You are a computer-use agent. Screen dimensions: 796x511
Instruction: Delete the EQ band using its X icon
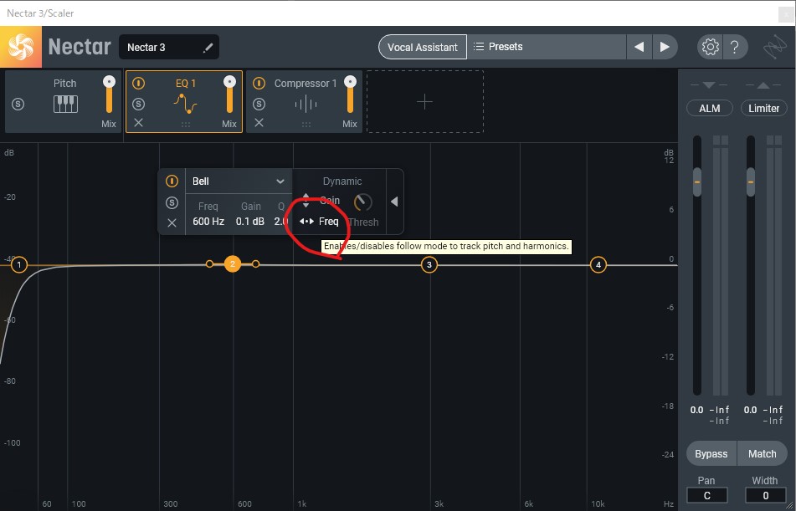(x=172, y=222)
